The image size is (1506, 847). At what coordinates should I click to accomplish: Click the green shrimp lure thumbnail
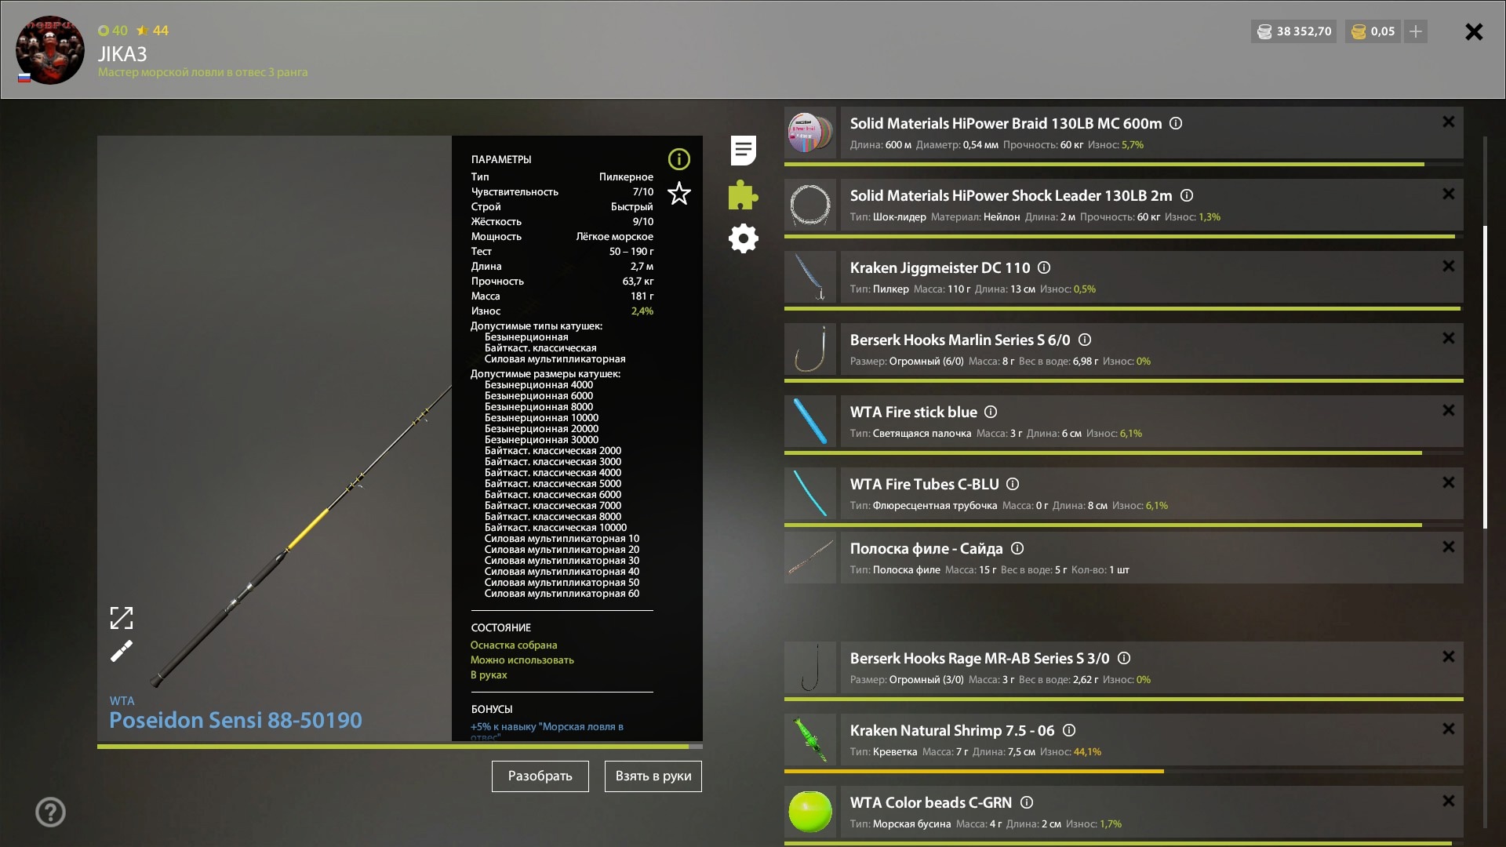(x=810, y=740)
